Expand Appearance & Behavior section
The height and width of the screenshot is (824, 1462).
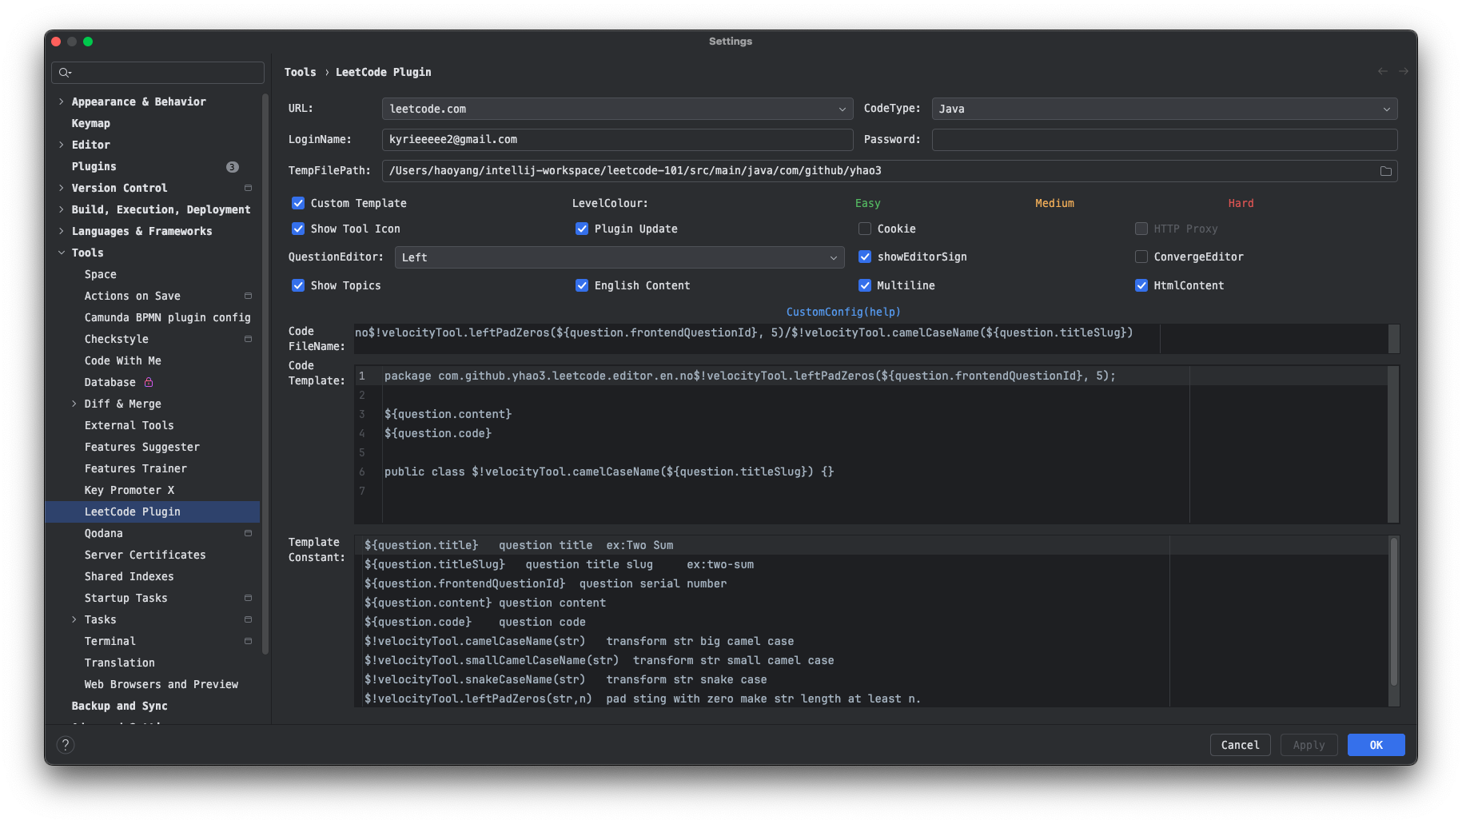pyautogui.click(x=62, y=102)
